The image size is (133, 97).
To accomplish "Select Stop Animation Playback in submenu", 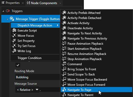I will click(97, 59).
